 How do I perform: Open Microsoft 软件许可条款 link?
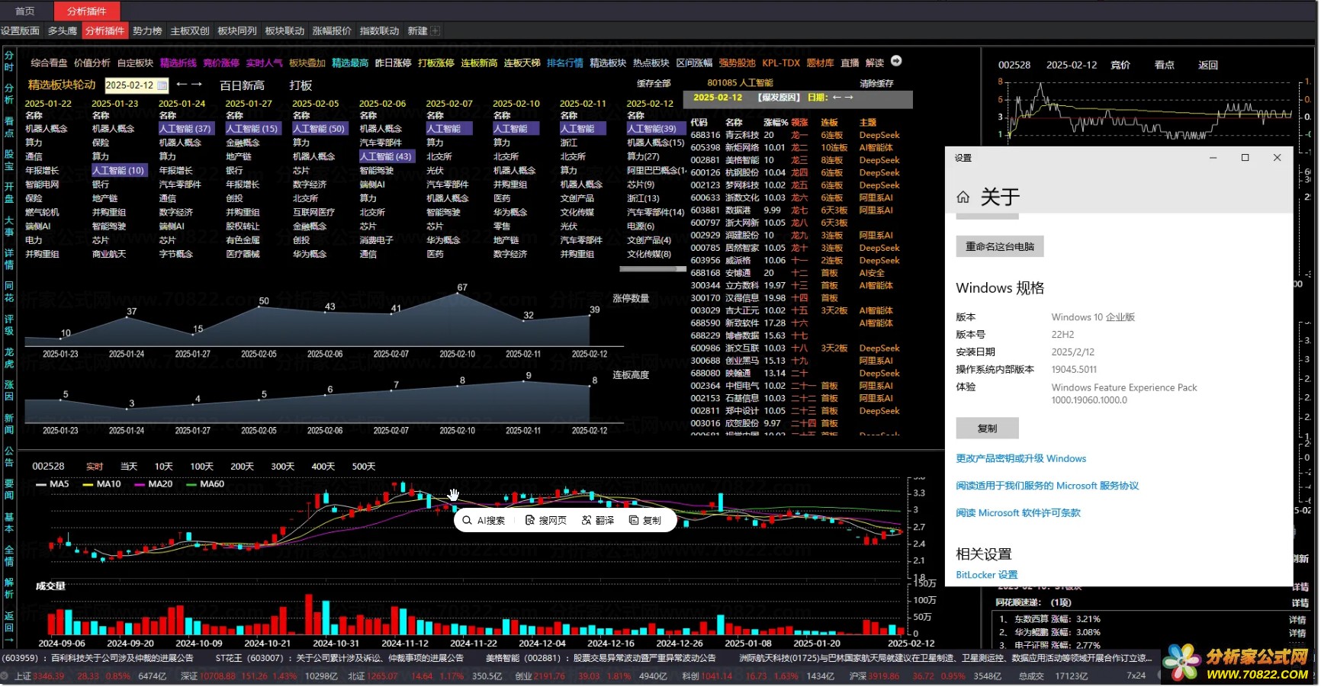click(1018, 513)
